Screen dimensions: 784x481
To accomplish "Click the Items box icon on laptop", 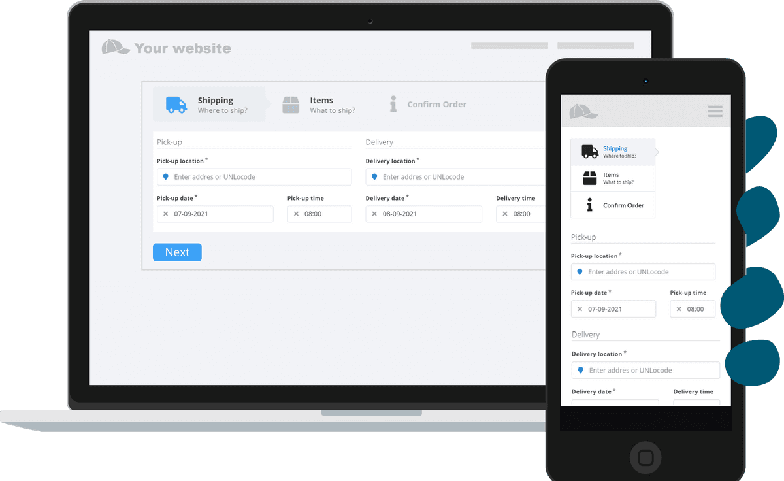I will tap(291, 105).
